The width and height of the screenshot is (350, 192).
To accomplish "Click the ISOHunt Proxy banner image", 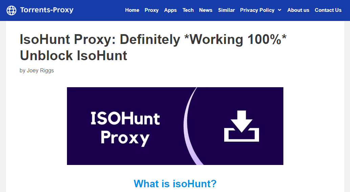I will click(x=175, y=126).
